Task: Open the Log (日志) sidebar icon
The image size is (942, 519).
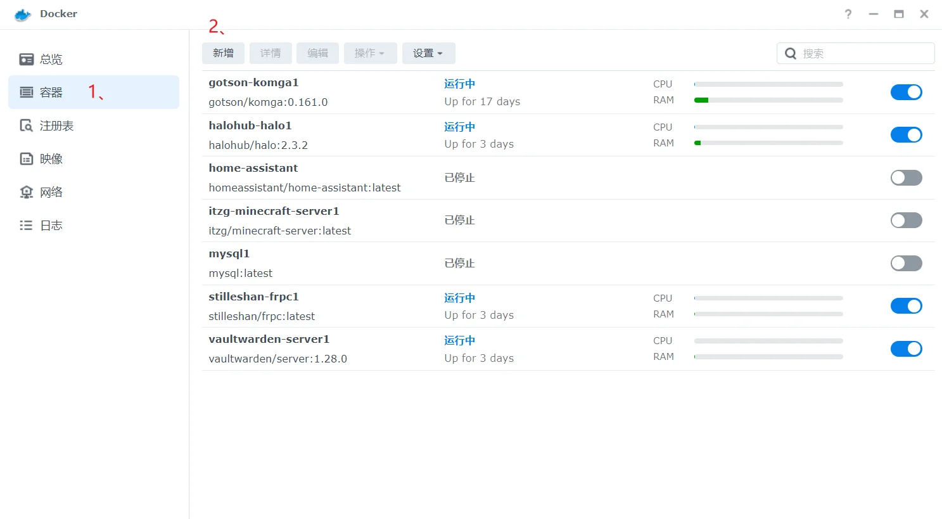Action: (x=26, y=226)
